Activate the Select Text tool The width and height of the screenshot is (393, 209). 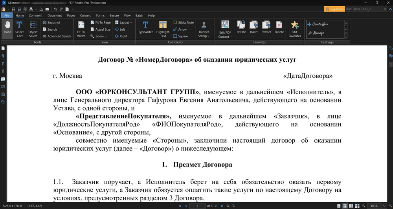tap(19, 28)
